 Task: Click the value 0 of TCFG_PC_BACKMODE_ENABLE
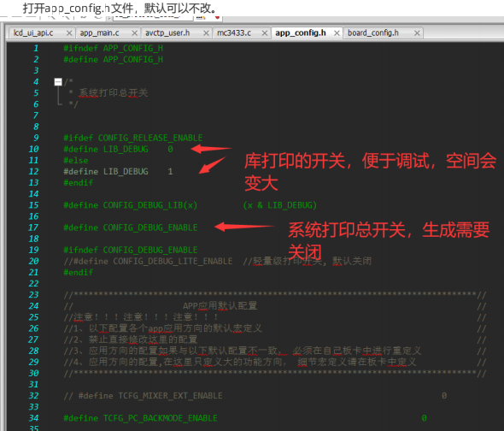pyautogui.click(x=425, y=418)
